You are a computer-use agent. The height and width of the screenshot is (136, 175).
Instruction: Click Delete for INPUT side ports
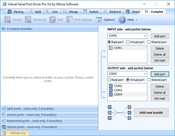tap(160, 48)
